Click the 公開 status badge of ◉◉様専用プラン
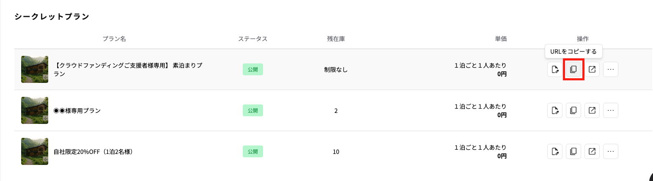653x181 pixels. [253, 110]
